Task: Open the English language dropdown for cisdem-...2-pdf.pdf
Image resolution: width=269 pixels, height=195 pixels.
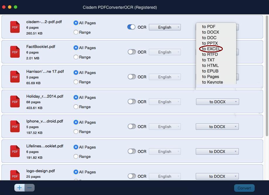Action: pos(165,27)
